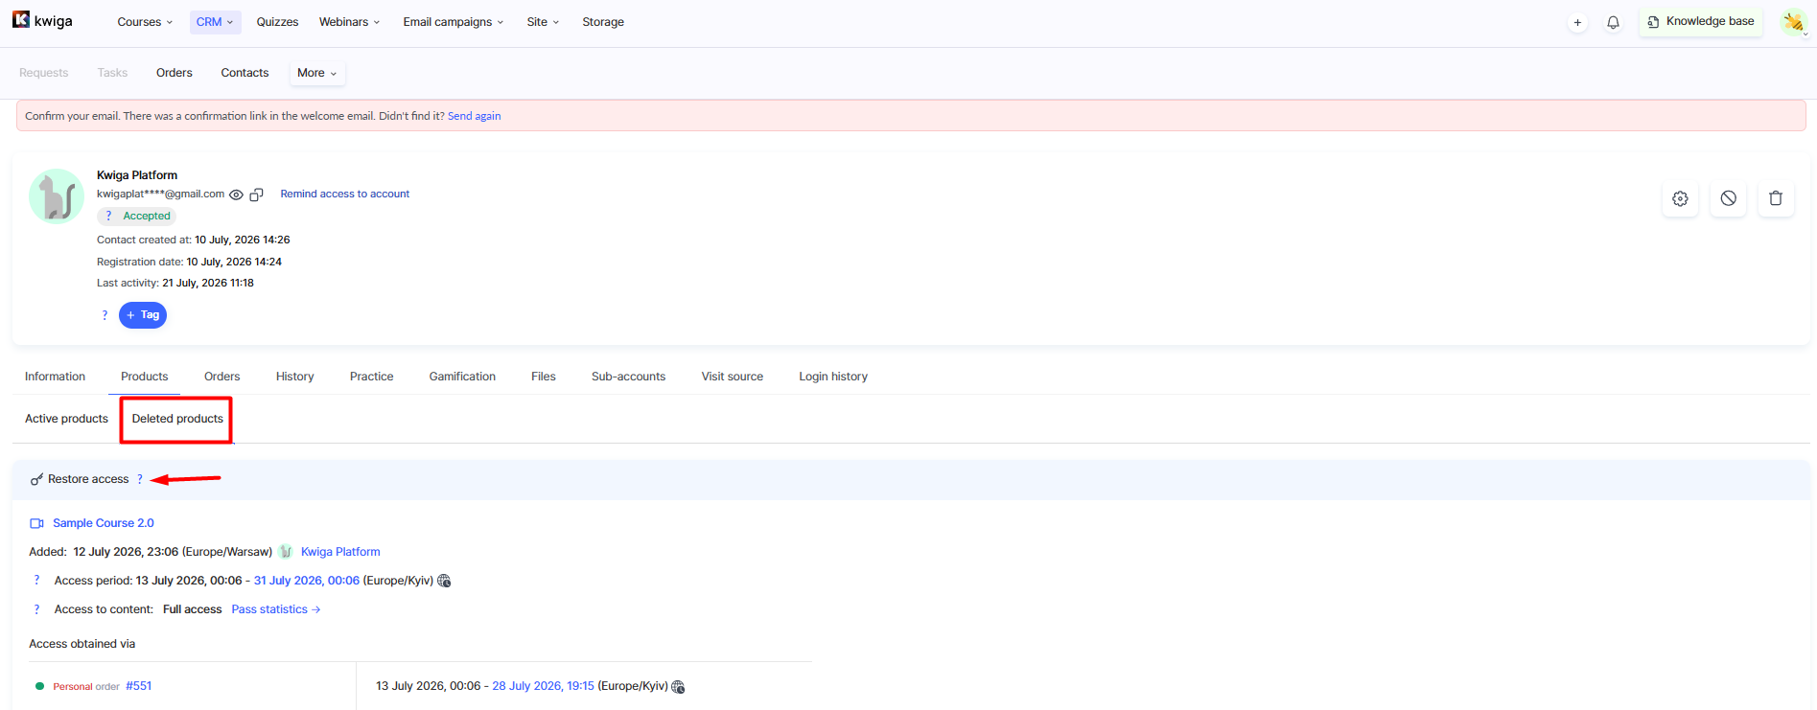The image size is (1817, 710).
Task: Open personal order #551
Action: pyautogui.click(x=139, y=686)
